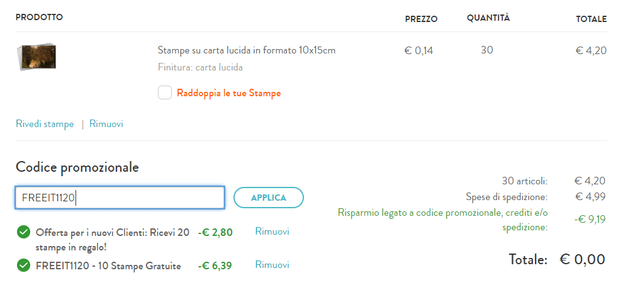Viewport: 628px width, 285px height.
Task: Open the Rivedi stampe link
Action: coord(45,124)
